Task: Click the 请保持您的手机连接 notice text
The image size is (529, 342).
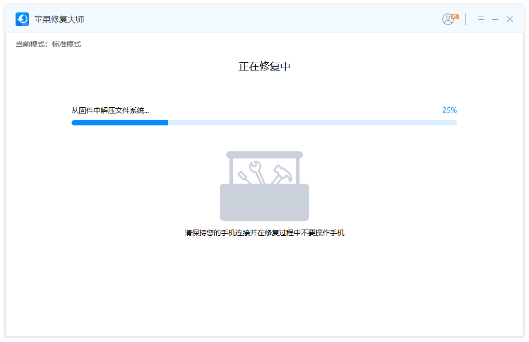Action: click(264, 233)
